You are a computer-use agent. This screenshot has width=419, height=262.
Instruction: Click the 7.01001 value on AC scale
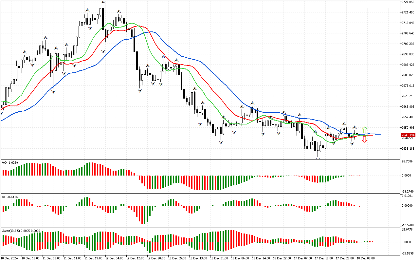pyautogui.click(x=407, y=196)
